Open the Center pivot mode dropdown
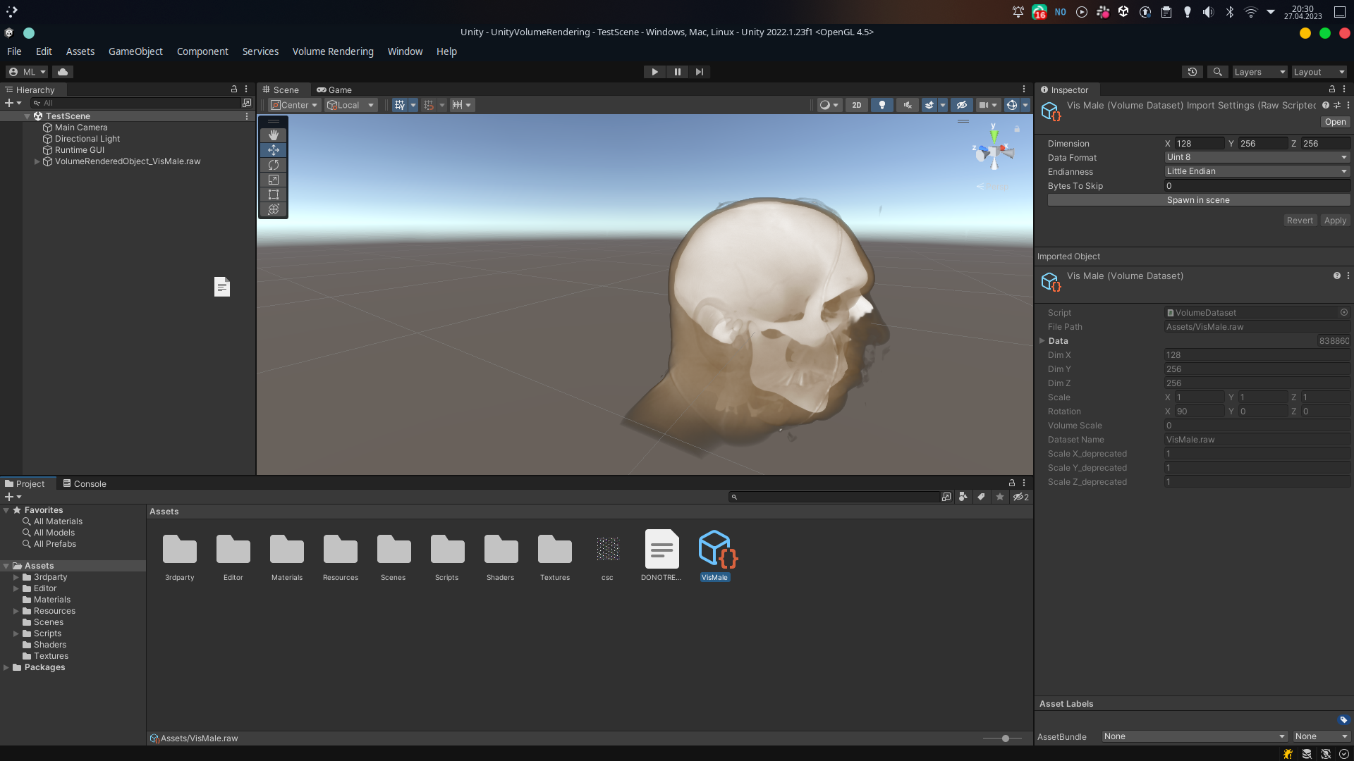Screen dimensions: 1354x761 293,104
